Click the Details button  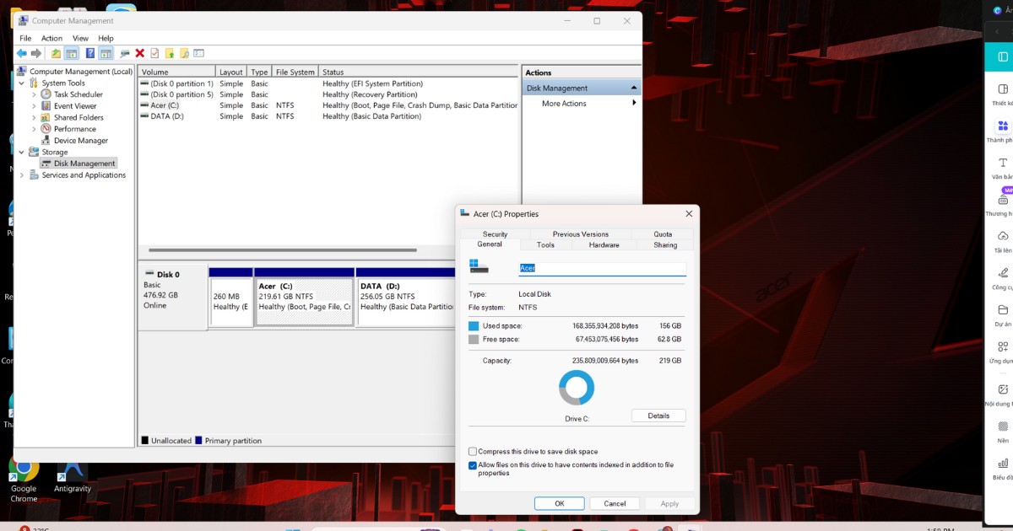tap(658, 416)
